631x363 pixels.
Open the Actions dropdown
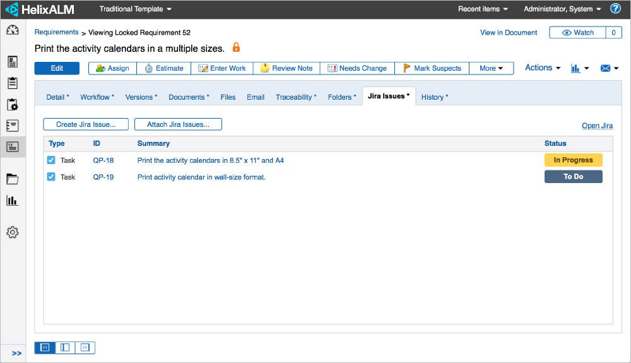(x=543, y=68)
